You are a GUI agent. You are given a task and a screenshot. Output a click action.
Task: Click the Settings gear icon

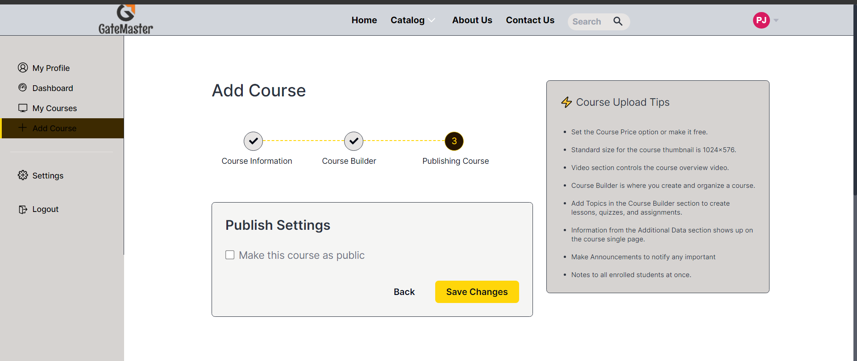click(x=23, y=175)
